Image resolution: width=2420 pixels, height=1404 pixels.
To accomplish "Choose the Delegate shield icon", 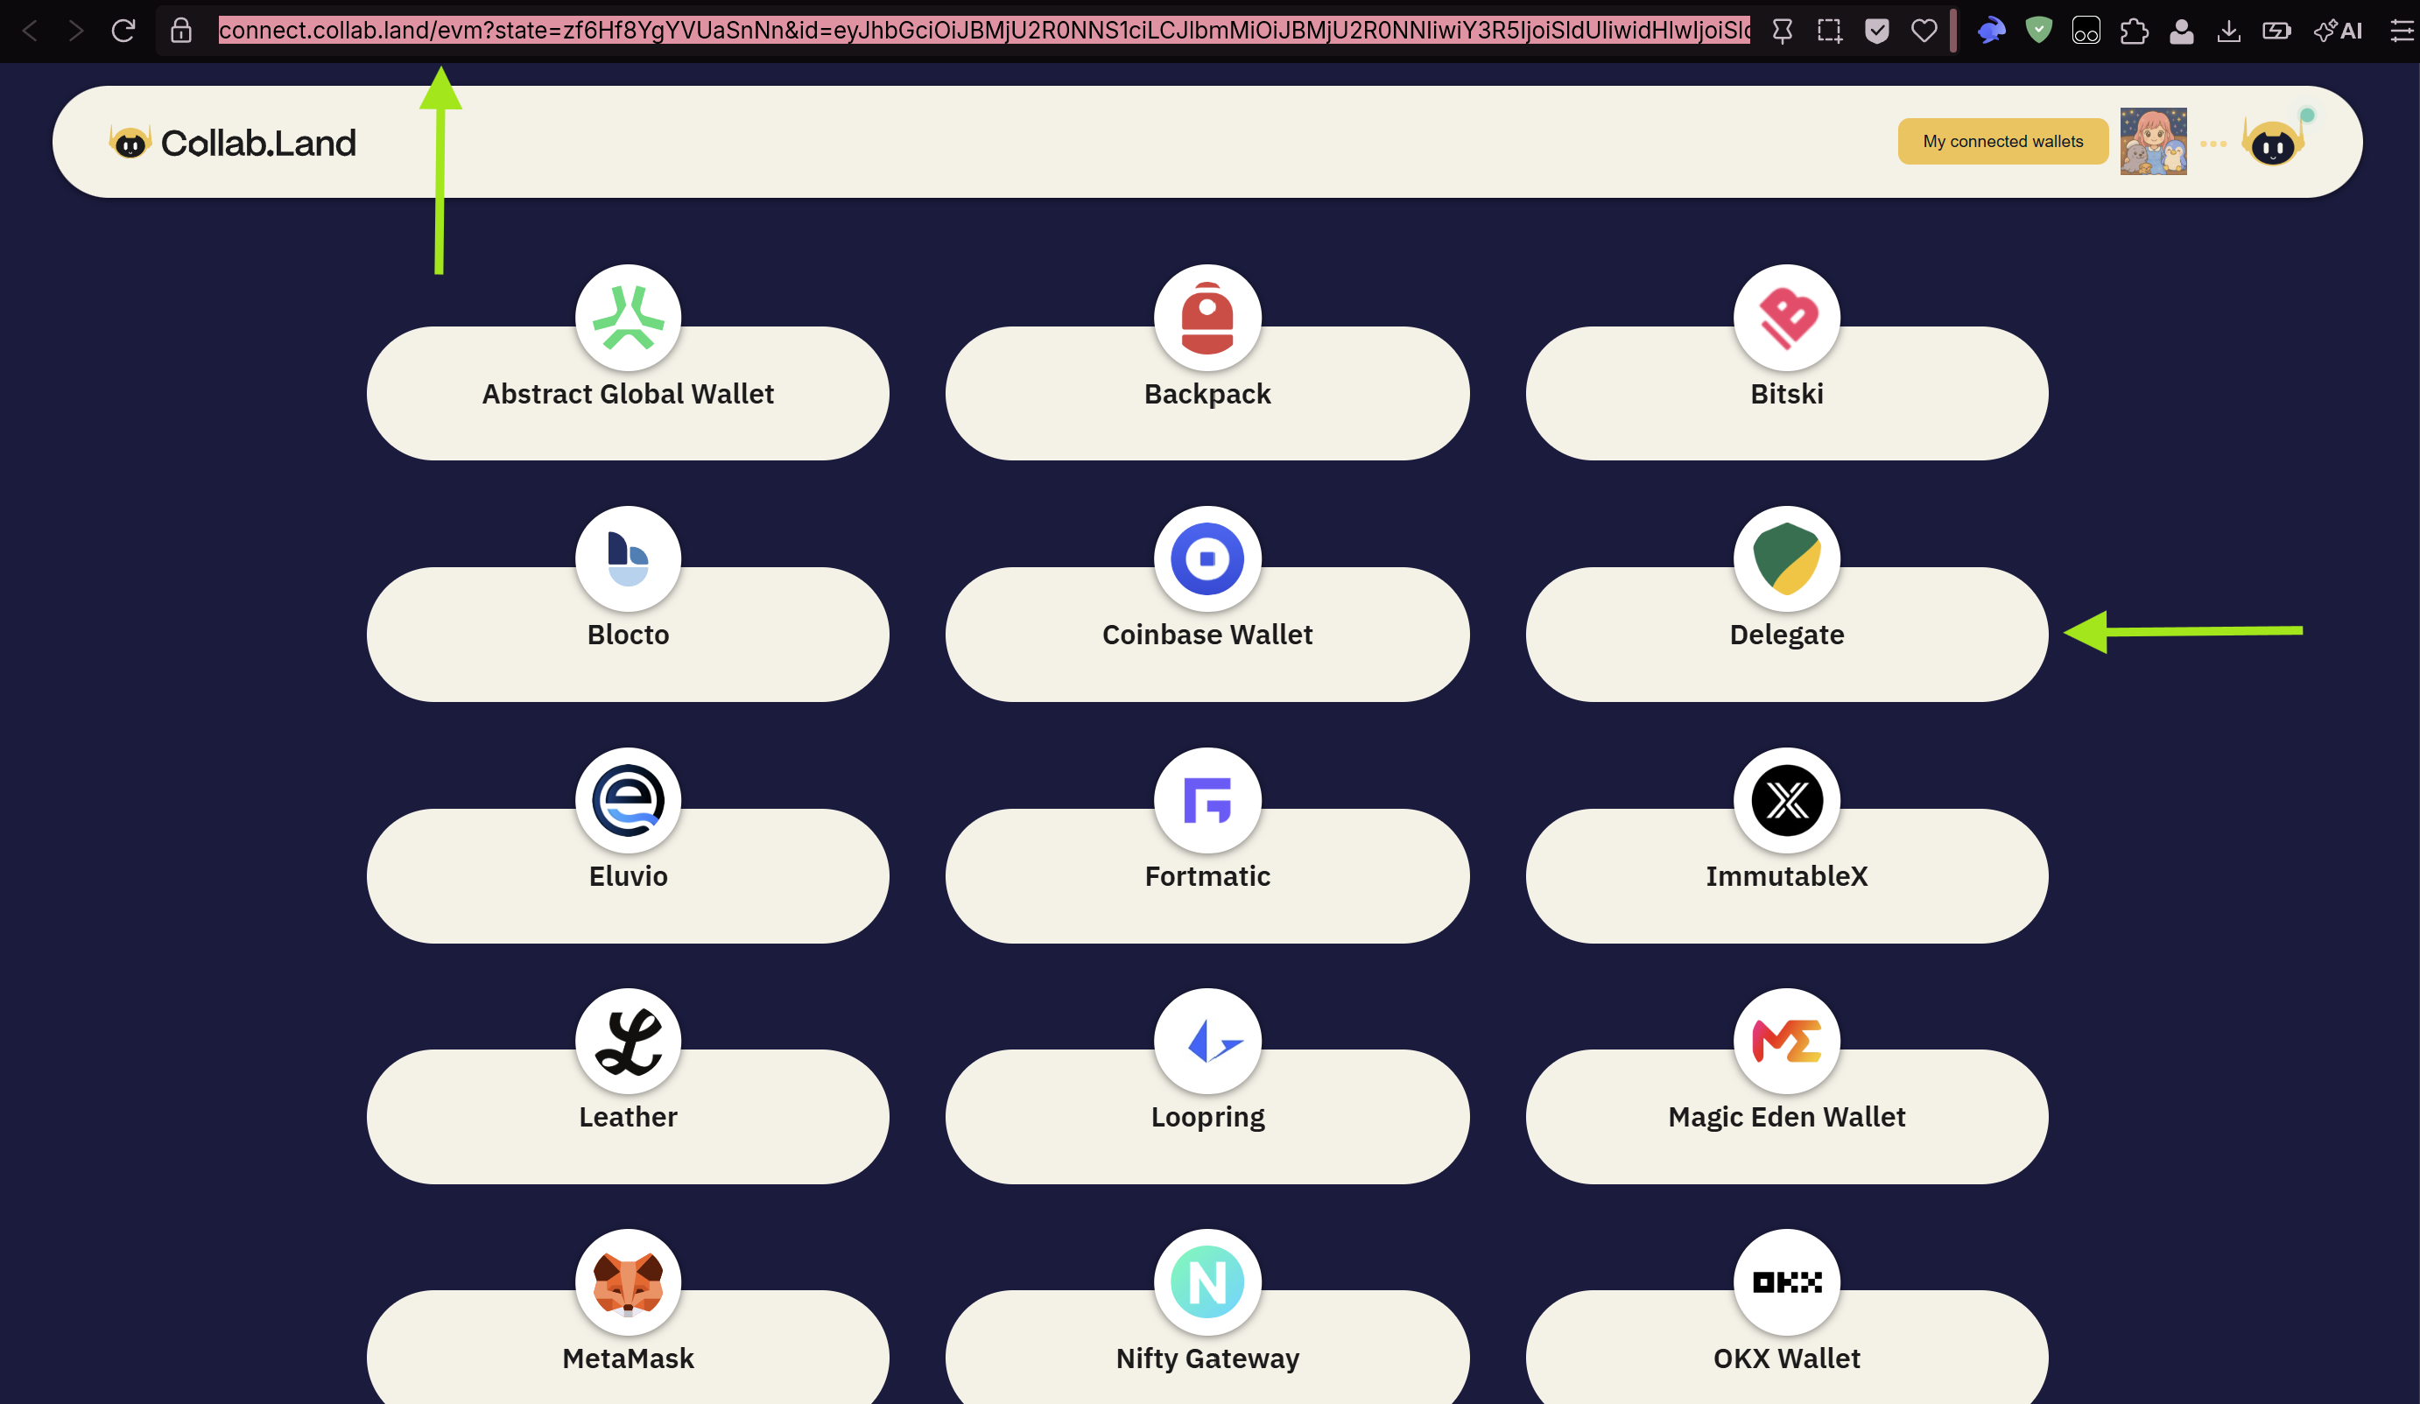I will tap(1786, 559).
